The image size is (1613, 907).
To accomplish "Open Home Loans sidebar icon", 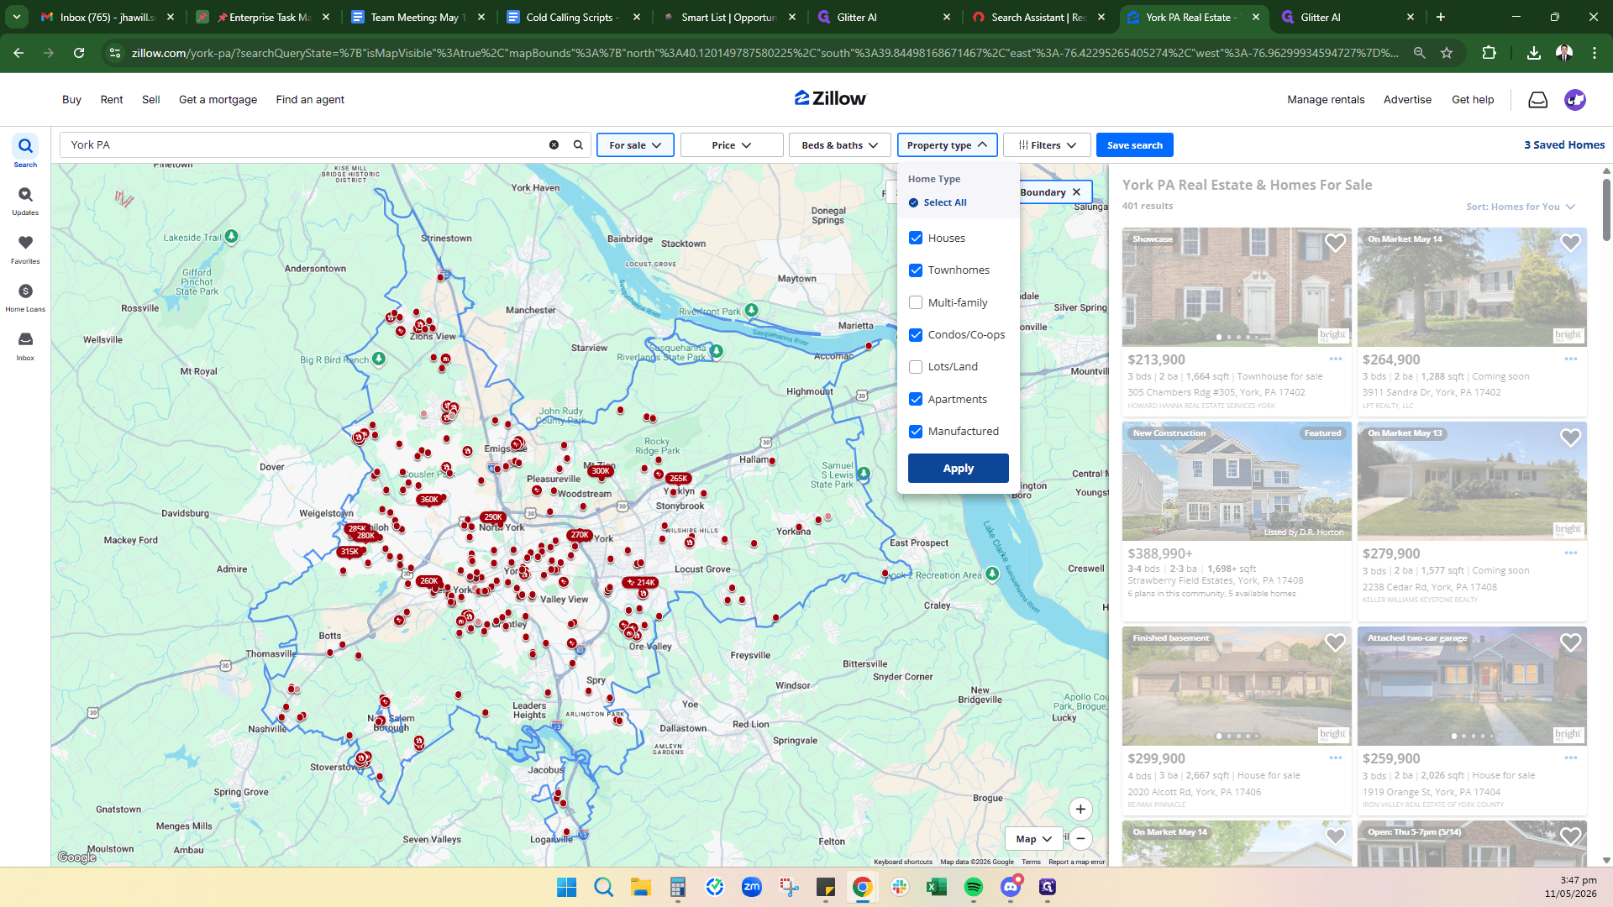I will pos(25,297).
